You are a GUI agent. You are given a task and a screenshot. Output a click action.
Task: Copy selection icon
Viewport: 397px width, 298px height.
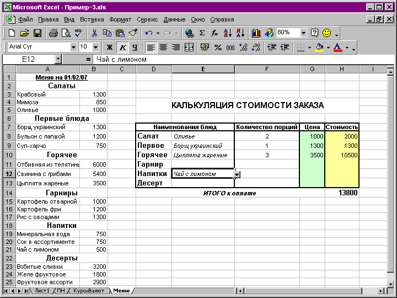[x=107, y=33]
